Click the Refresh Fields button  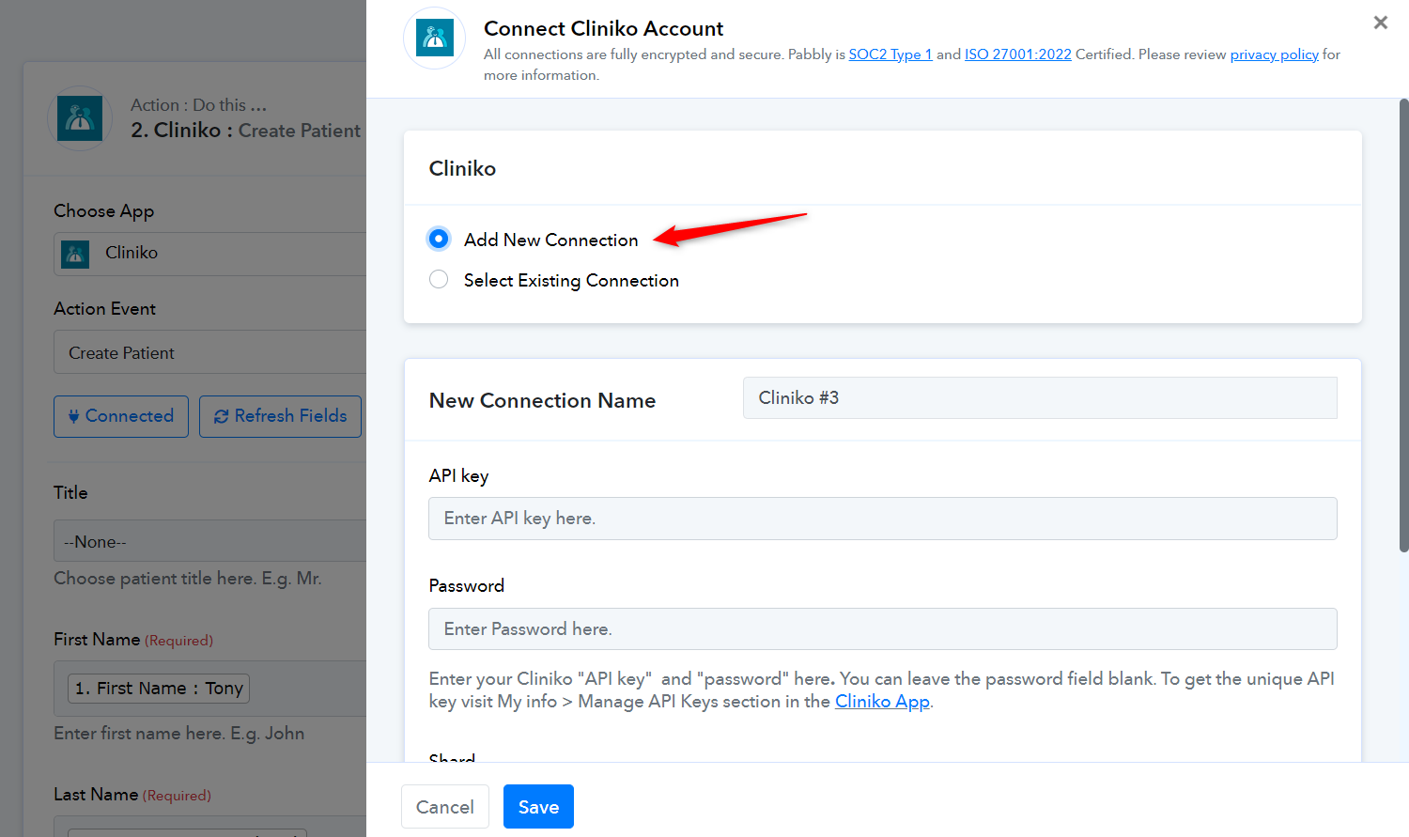tap(280, 416)
